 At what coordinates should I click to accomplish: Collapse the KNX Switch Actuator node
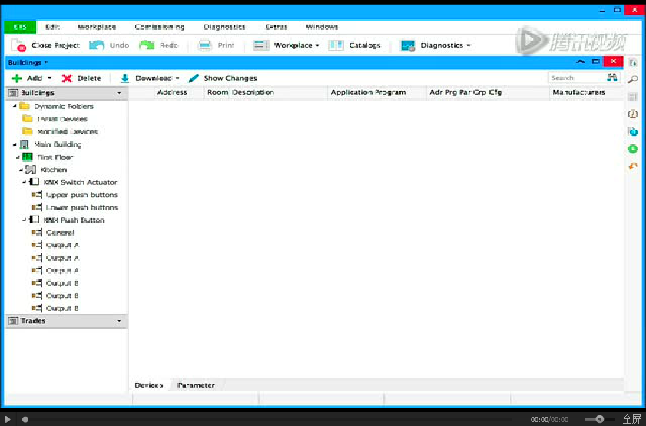[x=24, y=182]
